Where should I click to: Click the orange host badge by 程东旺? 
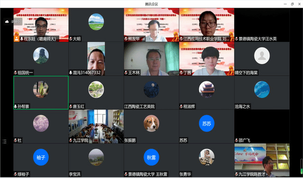pos(17,39)
